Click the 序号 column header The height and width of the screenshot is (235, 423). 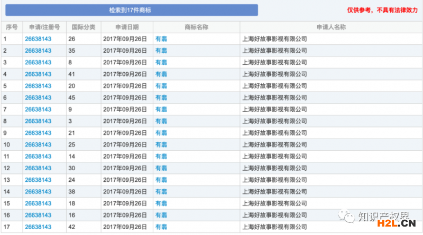[12, 27]
